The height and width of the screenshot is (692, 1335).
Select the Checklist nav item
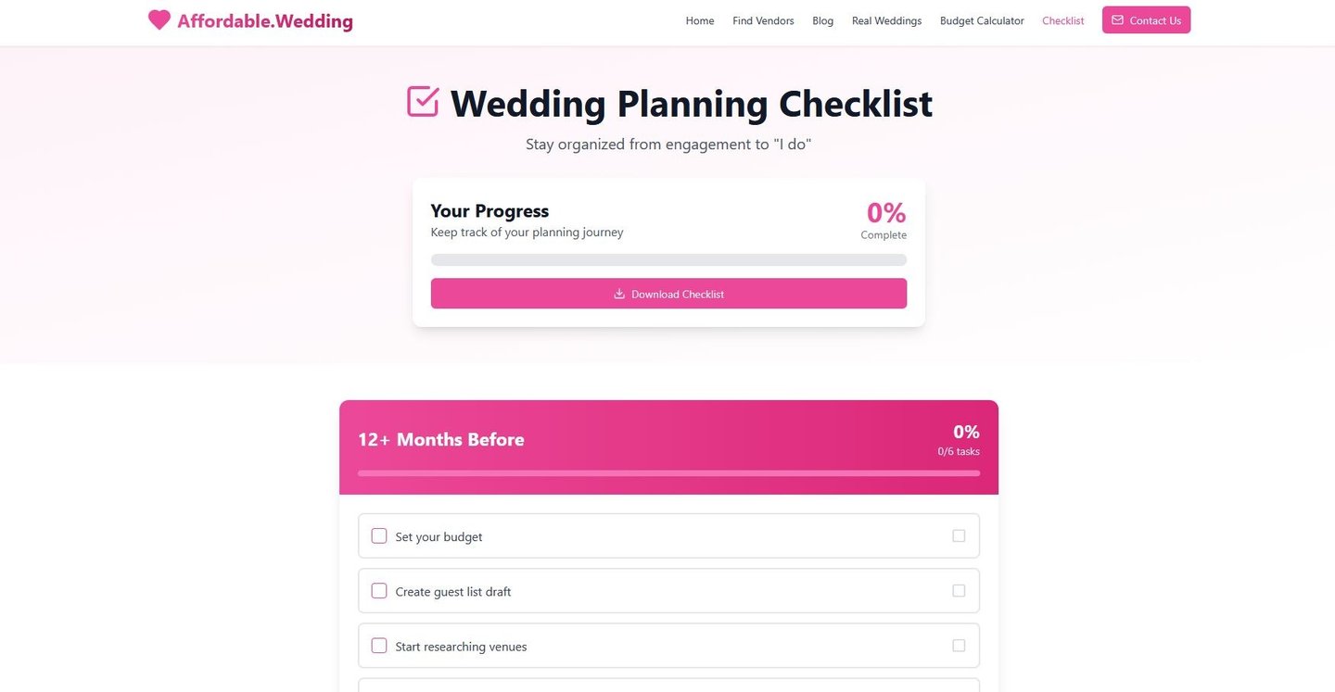[1062, 20]
